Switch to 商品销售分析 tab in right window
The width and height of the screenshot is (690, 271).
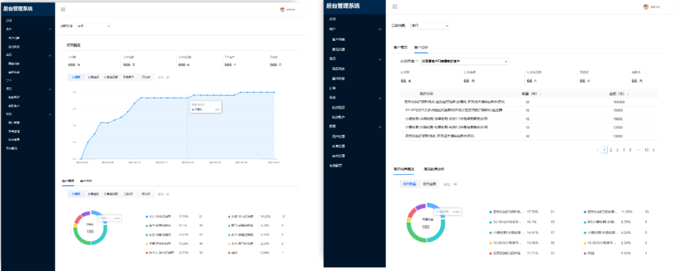coord(434,169)
